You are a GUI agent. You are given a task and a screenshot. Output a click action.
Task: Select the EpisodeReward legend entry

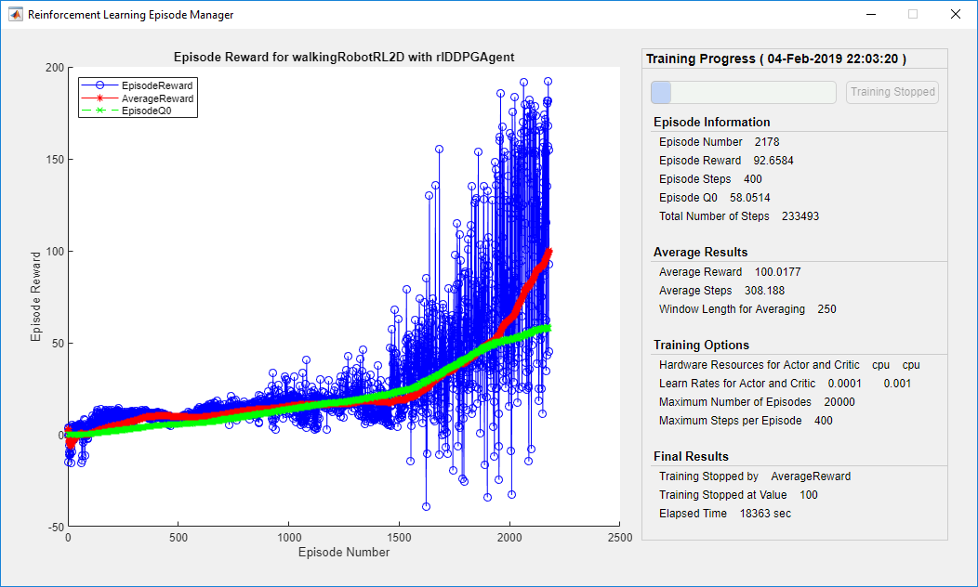click(x=138, y=85)
